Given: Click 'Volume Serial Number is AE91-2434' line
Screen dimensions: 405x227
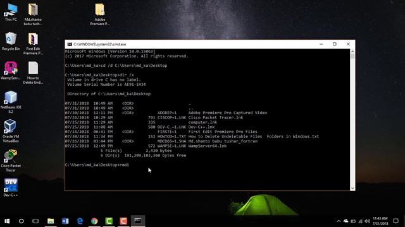Looking at the screenshot, I should coord(106,84).
